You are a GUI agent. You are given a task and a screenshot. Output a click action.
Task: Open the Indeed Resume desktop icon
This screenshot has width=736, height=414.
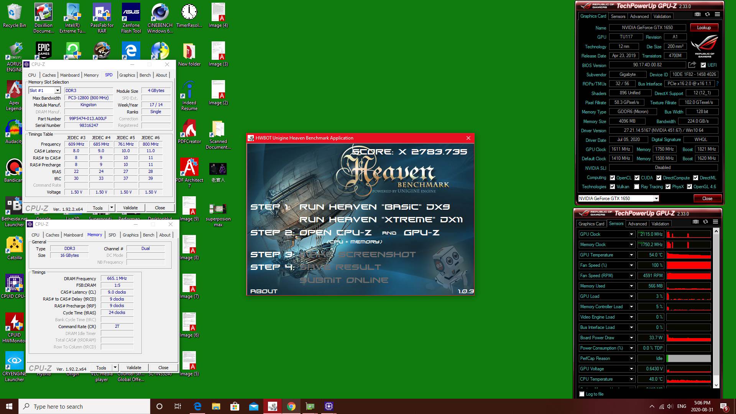pyautogui.click(x=189, y=96)
